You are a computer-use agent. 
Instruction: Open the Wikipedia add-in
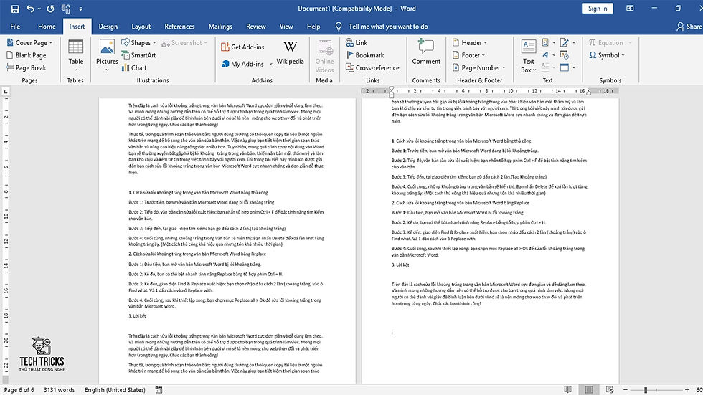point(290,53)
